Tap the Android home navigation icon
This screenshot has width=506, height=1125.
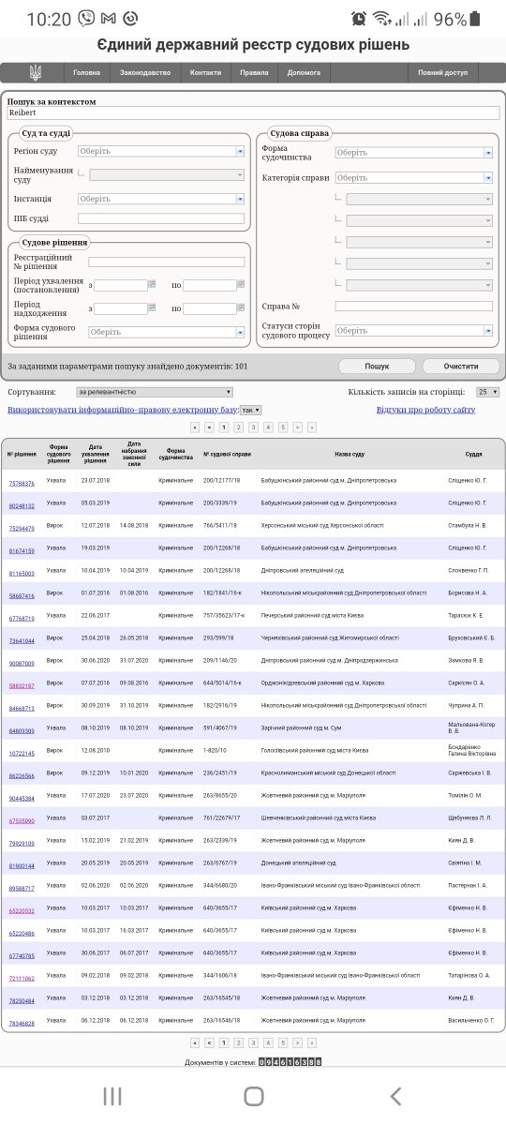pyautogui.click(x=253, y=1096)
